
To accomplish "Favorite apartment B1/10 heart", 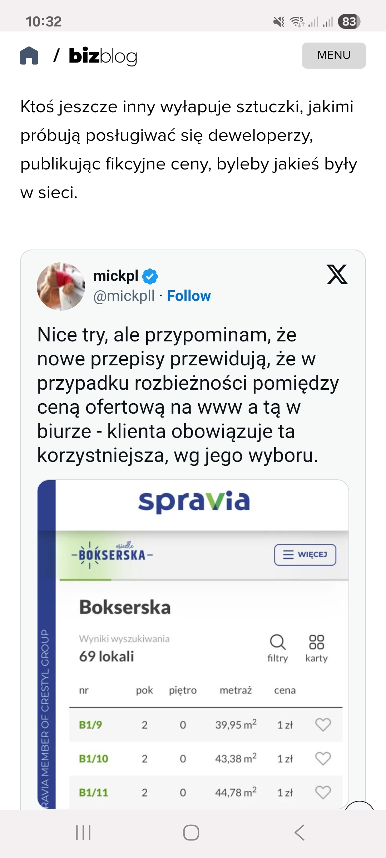I will click(x=323, y=758).
